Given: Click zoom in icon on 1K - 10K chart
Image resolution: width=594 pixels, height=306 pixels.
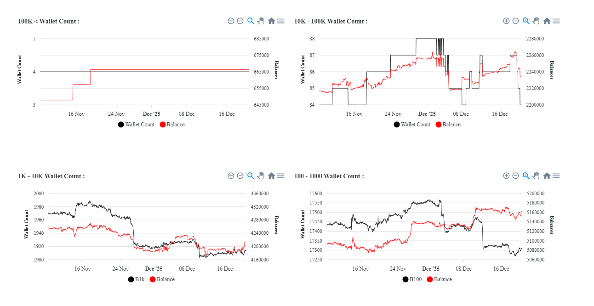Looking at the screenshot, I should point(231,176).
